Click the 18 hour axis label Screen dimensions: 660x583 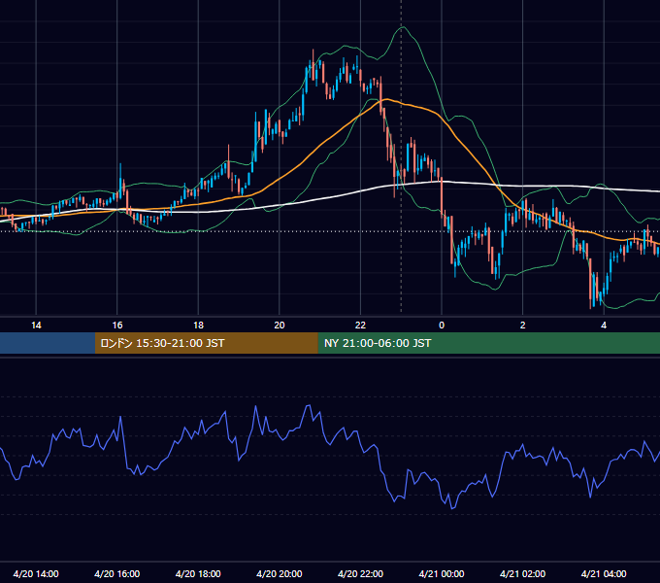coord(198,326)
